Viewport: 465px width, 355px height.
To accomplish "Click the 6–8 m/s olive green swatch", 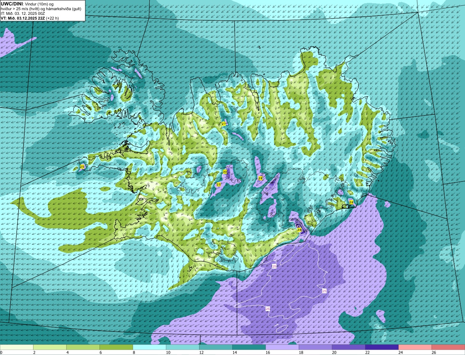I will 116,347.
